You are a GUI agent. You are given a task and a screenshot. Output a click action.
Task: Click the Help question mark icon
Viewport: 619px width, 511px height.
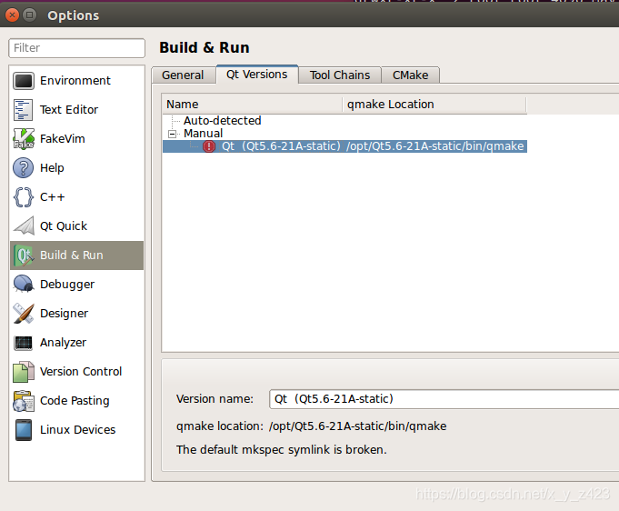24,168
